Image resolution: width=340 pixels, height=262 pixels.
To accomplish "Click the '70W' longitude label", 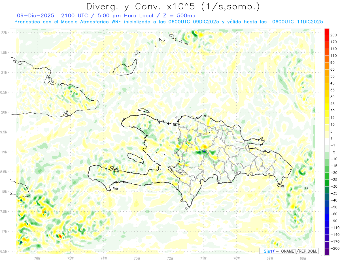I will [236, 258].
